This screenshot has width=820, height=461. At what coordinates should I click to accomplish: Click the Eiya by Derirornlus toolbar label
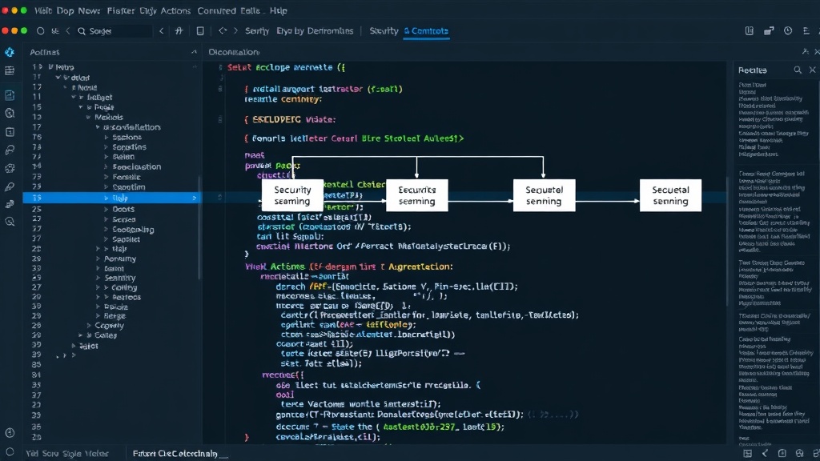tap(315, 31)
